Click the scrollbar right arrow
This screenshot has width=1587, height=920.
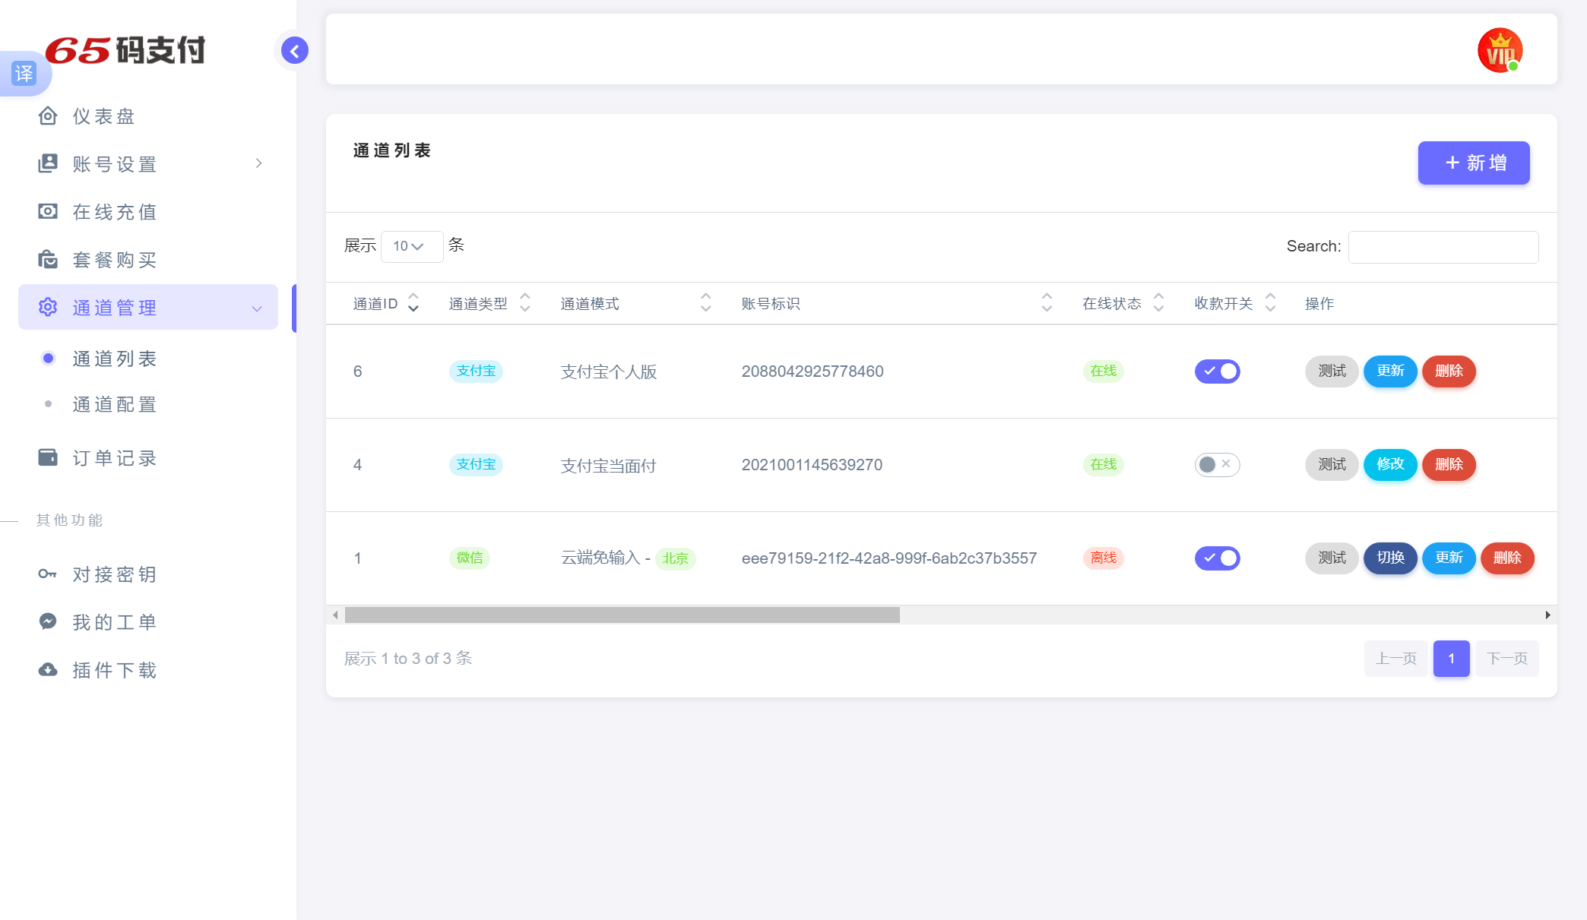(1547, 615)
